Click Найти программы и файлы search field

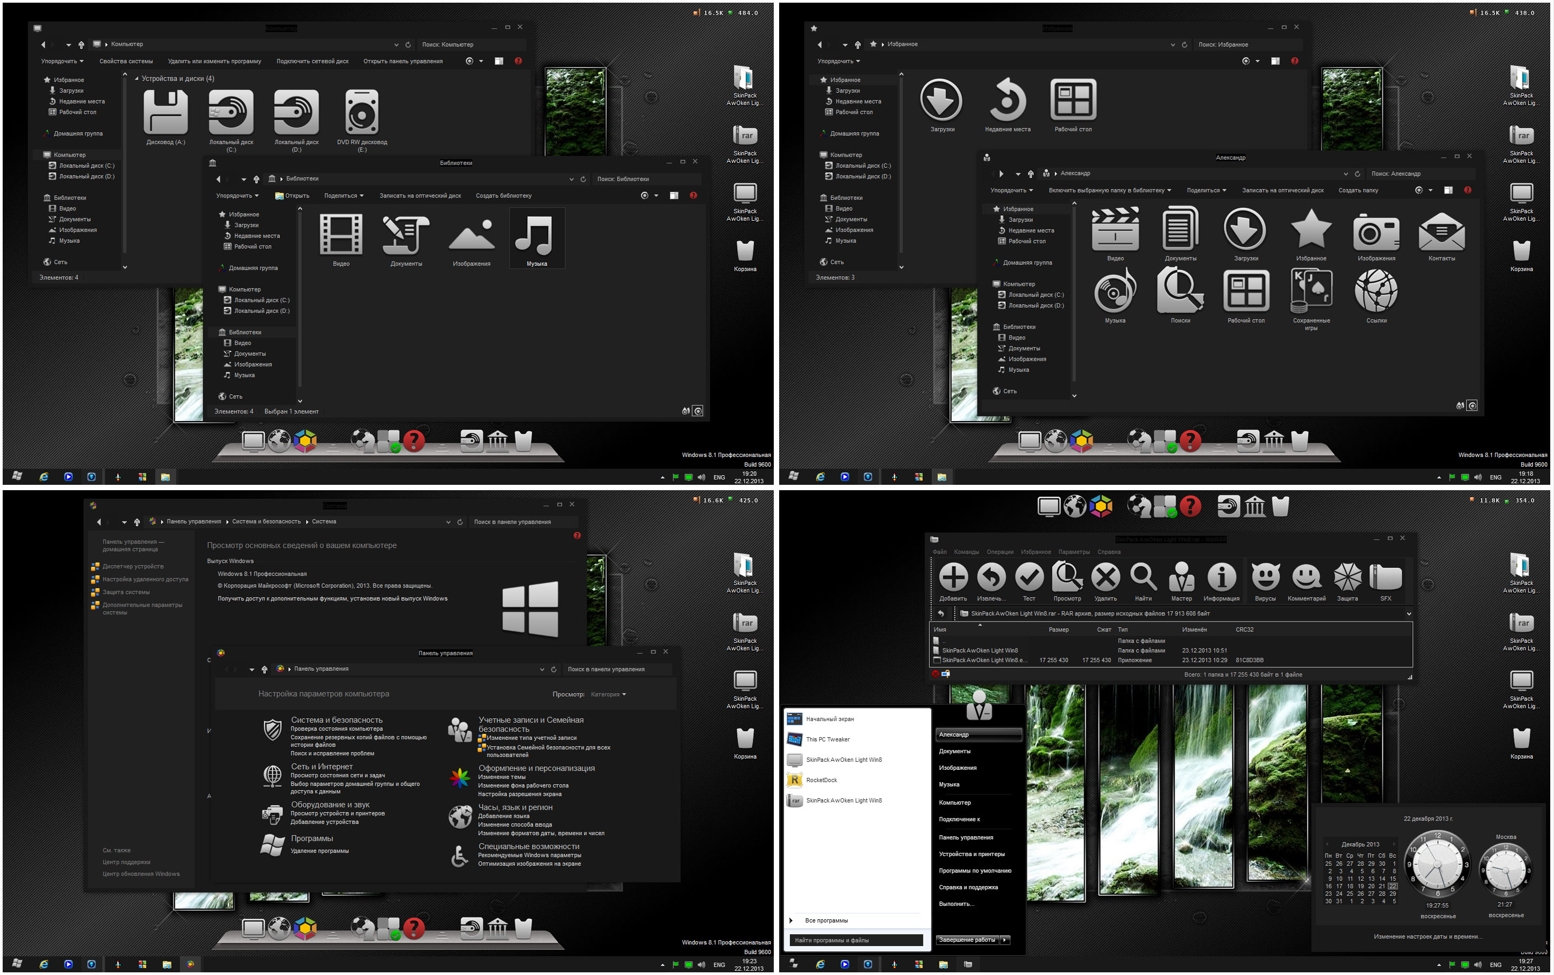point(856,940)
